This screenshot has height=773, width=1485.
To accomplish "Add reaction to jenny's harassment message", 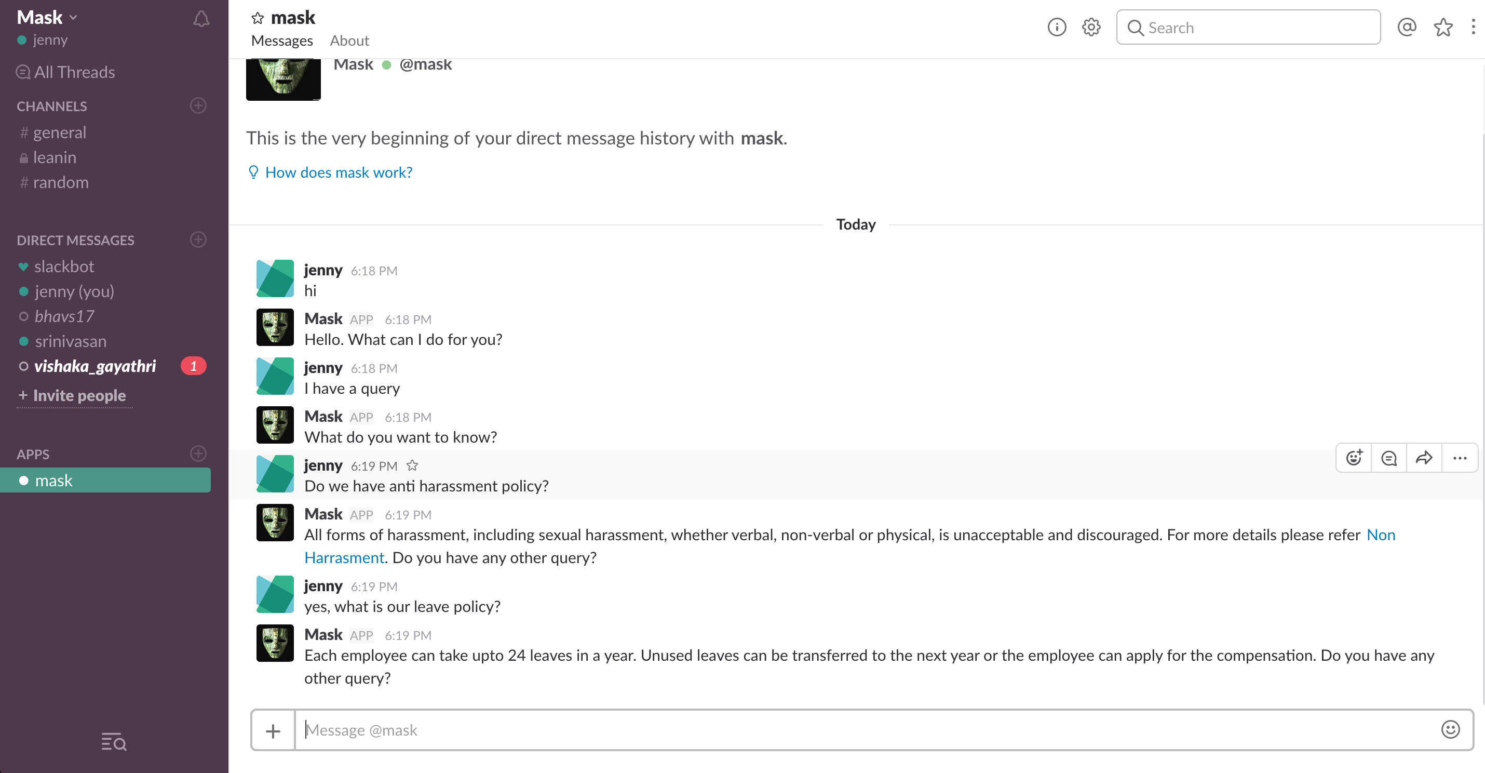I will click(1354, 458).
